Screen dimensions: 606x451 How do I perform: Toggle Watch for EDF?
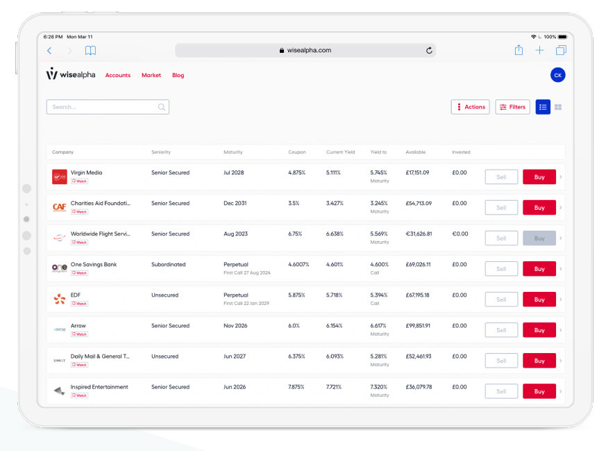pyautogui.click(x=79, y=303)
